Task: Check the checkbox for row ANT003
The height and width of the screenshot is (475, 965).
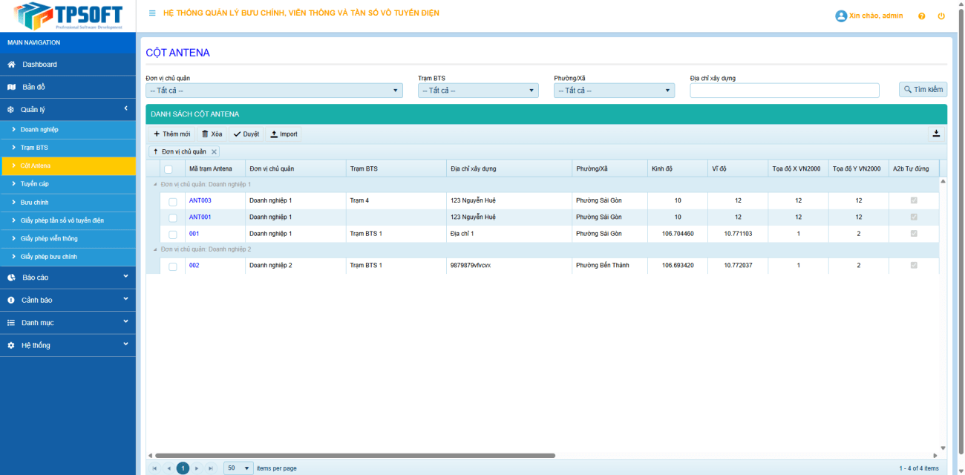Action: point(173,201)
